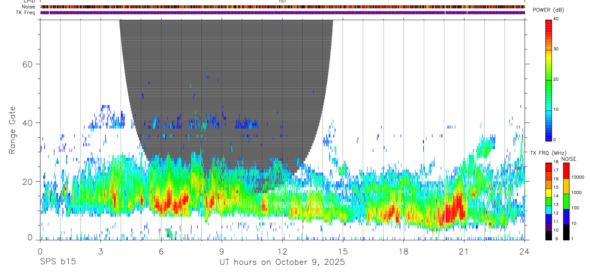The height and width of the screenshot is (272, 590).
Task: Click the 'Range Gate' y-axis label
Action: click(x=12, y=130)
